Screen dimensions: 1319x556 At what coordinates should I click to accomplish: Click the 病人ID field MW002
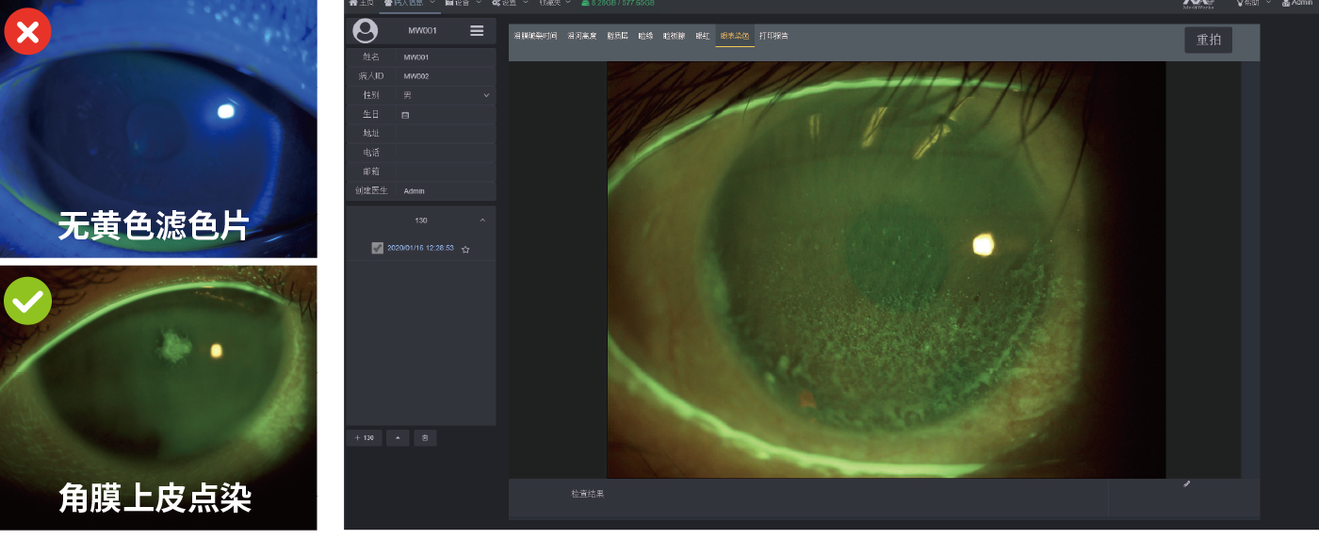(445, 76)
